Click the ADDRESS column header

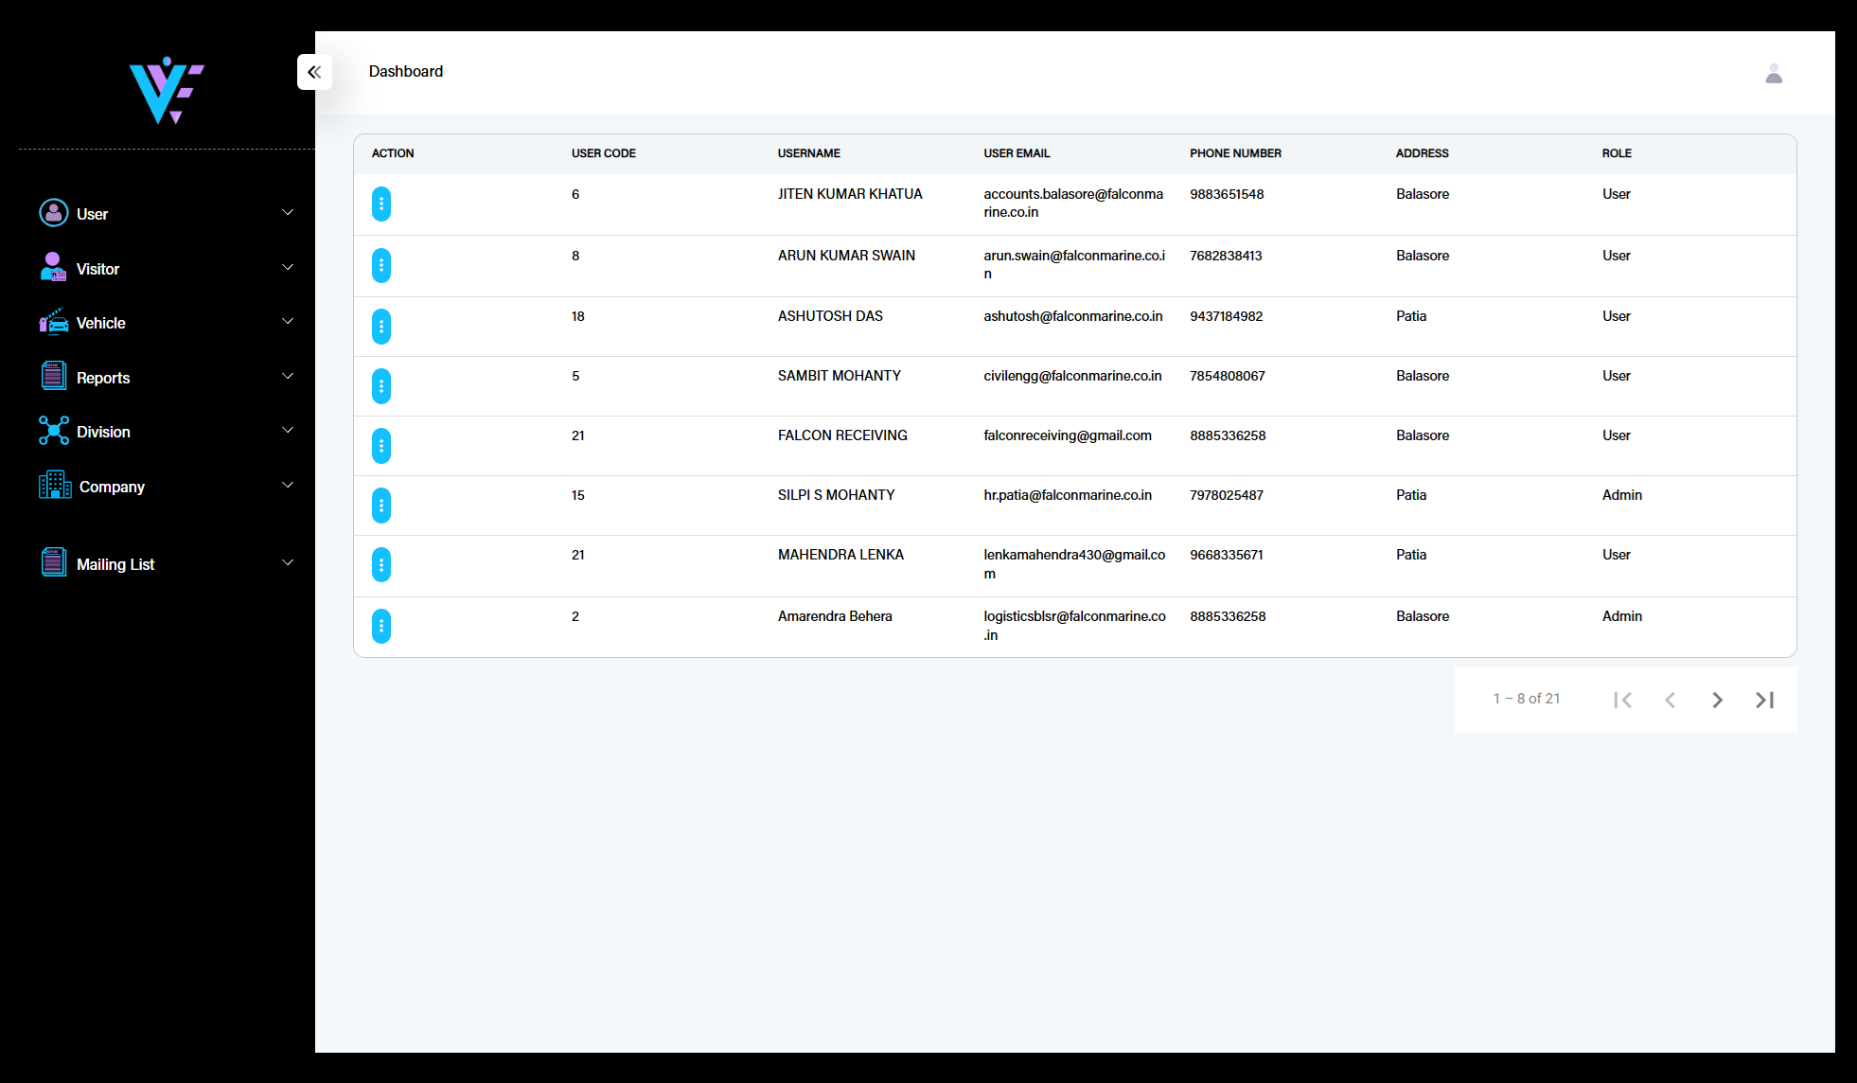(1422, 153)
